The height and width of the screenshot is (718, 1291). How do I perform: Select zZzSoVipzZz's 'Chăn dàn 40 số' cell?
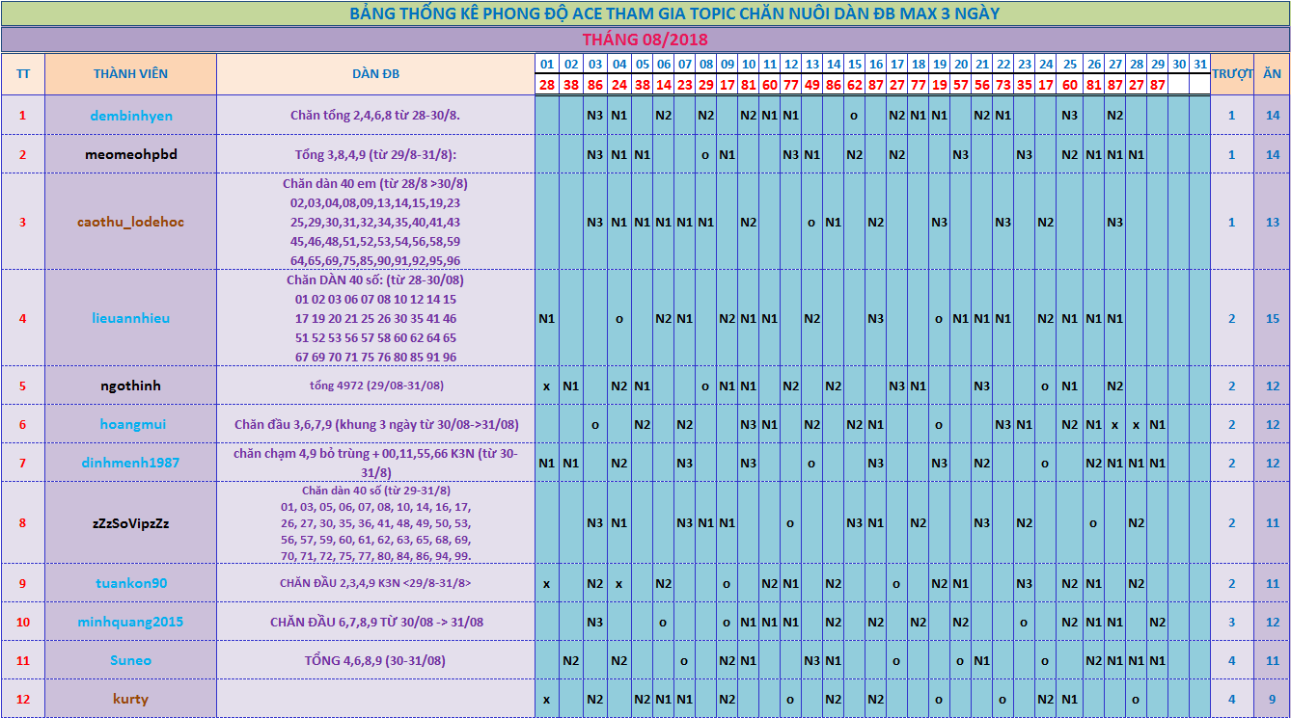click(x=376, y=523)
